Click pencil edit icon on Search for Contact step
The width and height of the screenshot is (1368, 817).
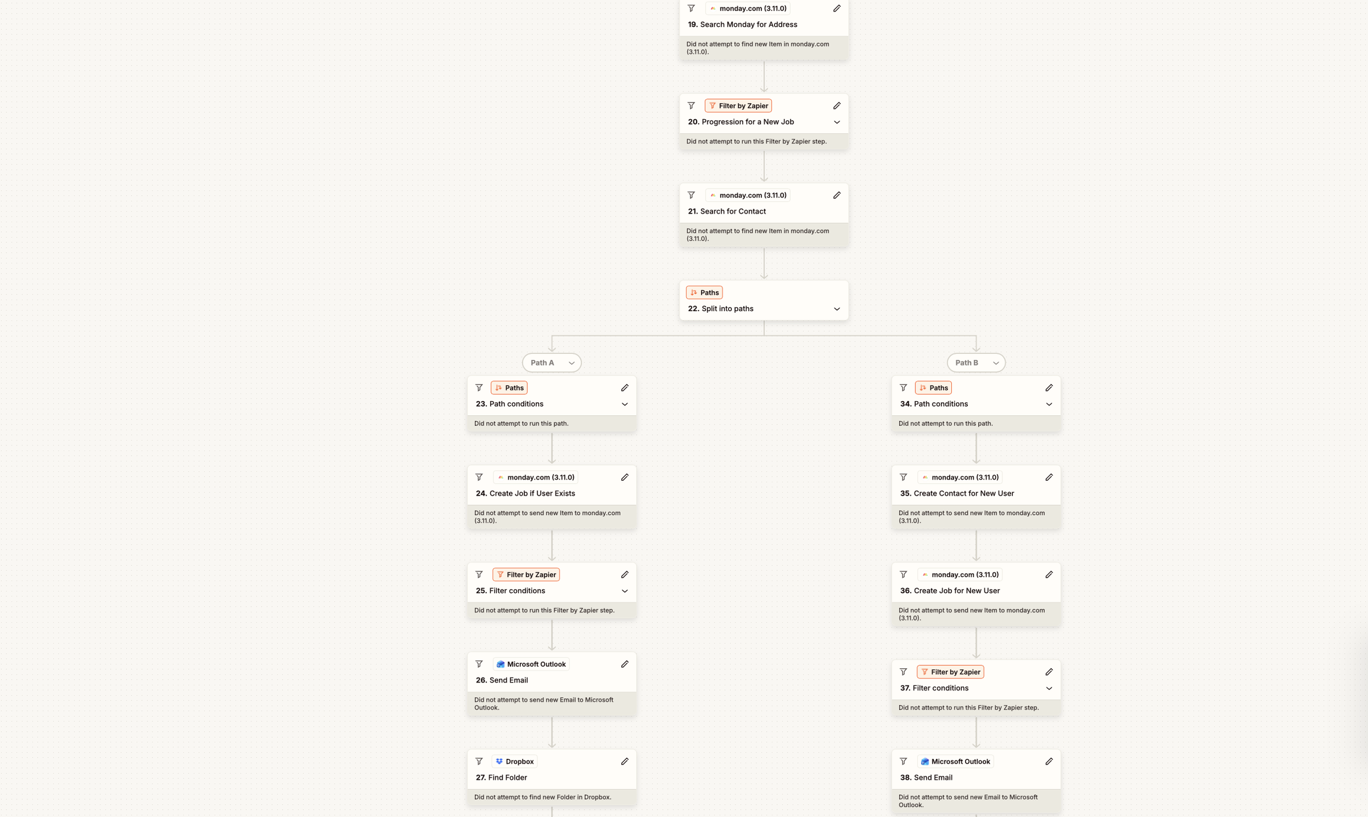point(836,195)
